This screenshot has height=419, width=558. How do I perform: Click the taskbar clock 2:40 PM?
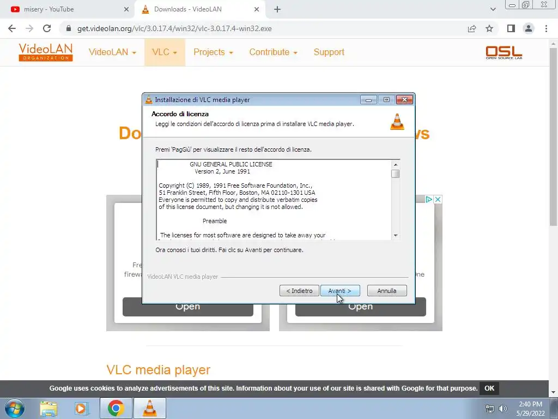pos(530,404)
